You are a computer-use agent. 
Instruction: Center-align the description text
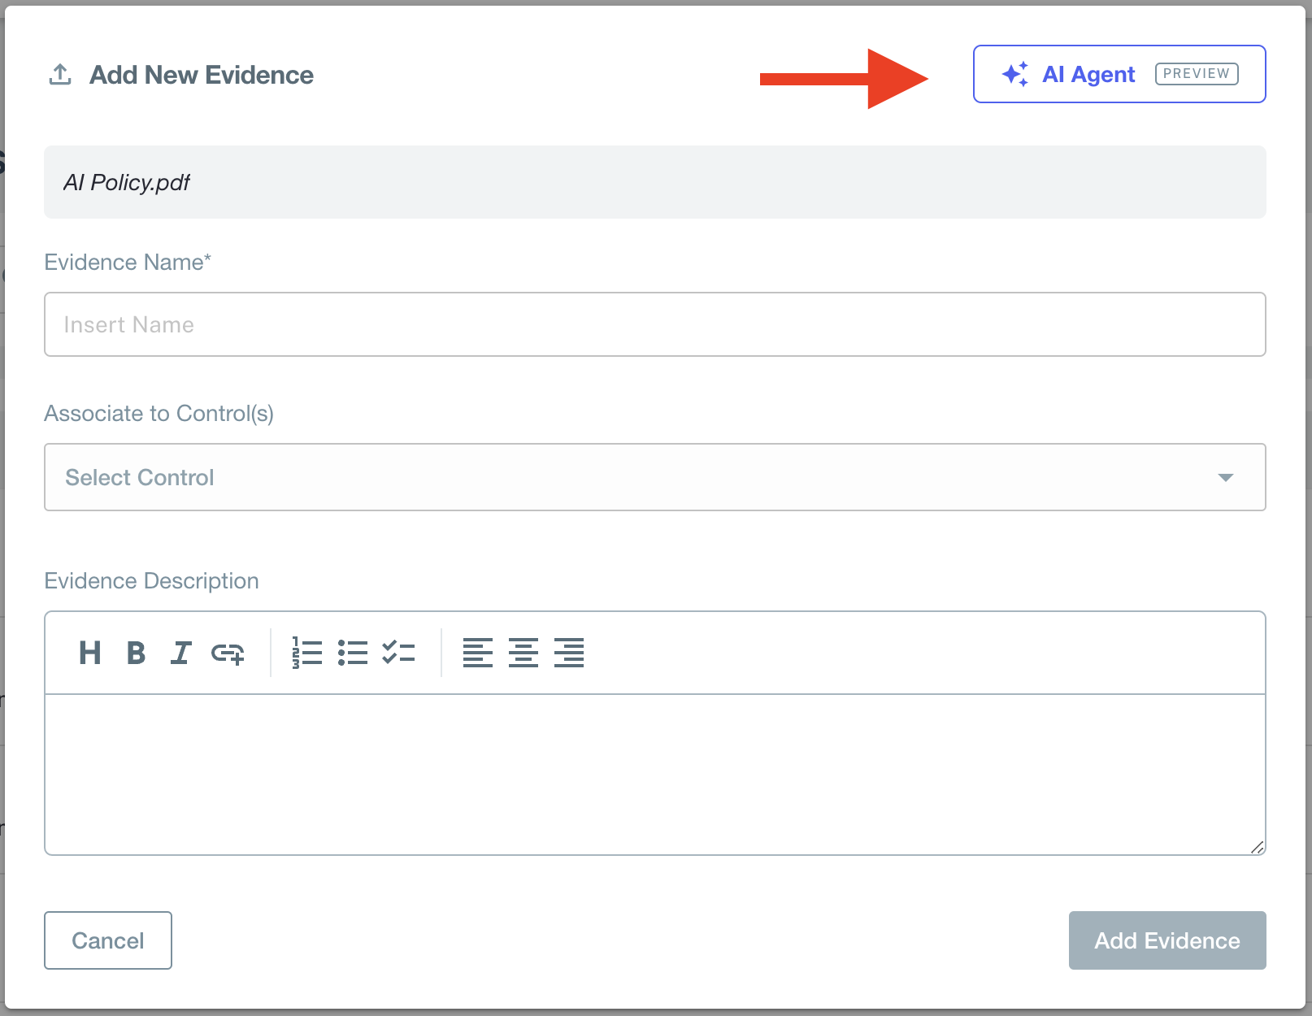523,653
